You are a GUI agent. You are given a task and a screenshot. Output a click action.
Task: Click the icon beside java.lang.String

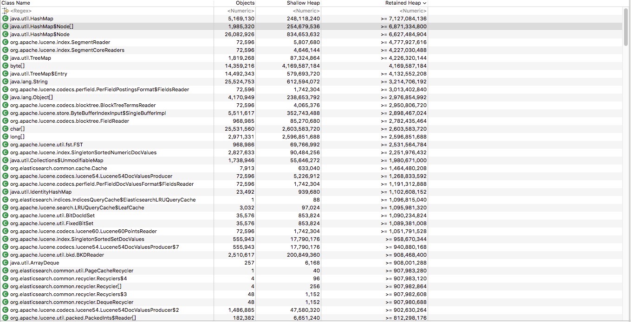tap(6, 82)
